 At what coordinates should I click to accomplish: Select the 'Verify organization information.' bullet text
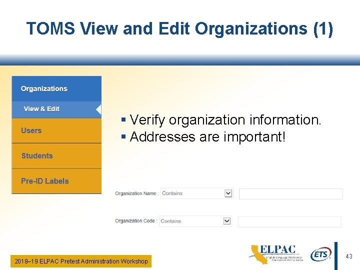point(225,120)
